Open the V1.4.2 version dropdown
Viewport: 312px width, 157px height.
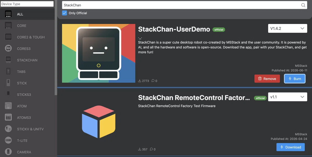[x=288, y=28]
